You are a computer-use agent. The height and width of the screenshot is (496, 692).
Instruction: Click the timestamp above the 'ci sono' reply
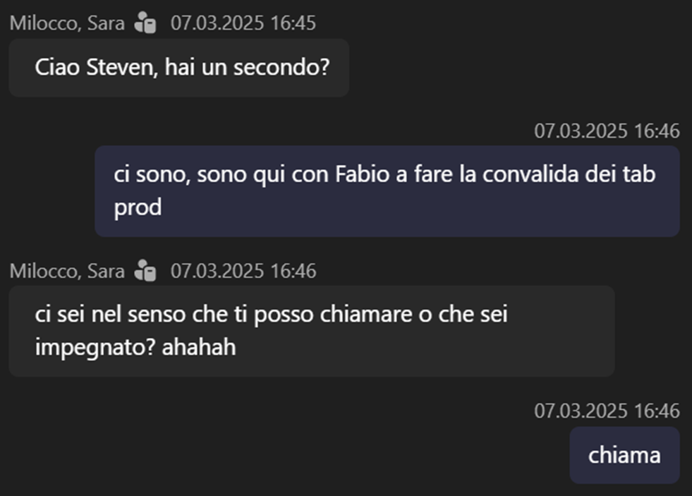[x=607, y=131]
